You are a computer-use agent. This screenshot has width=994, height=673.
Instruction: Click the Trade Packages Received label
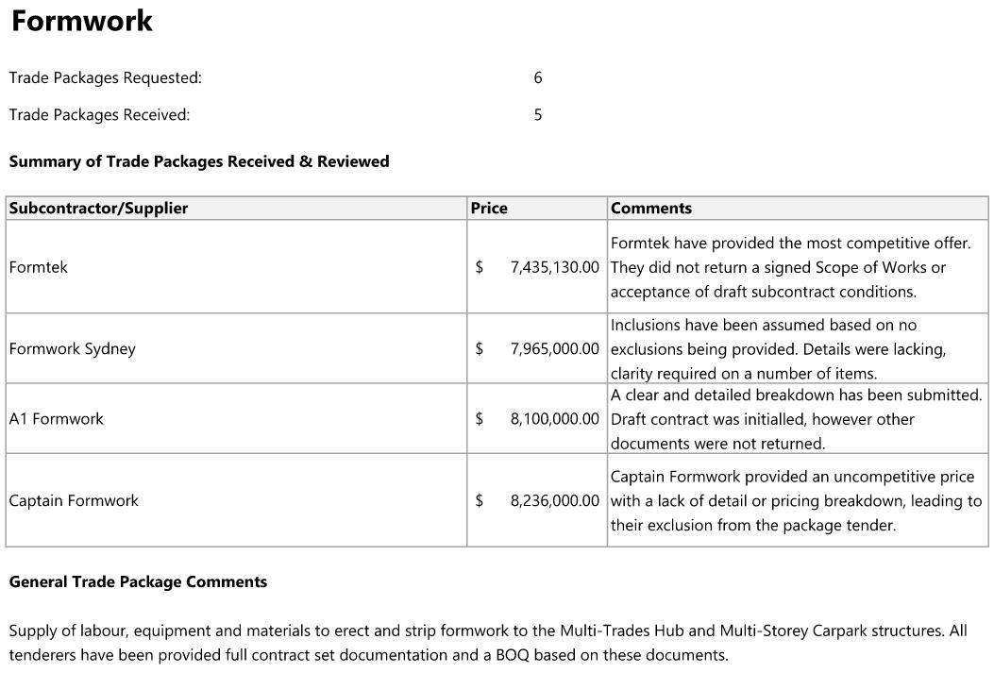[100, 115]
